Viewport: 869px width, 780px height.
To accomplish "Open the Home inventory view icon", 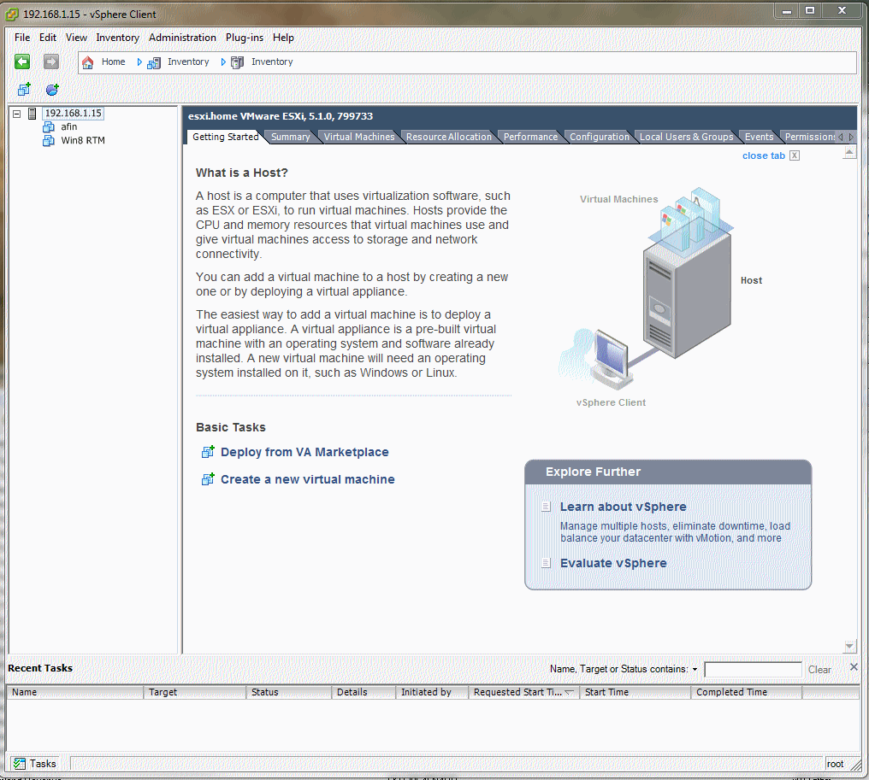I will click(86, 62).
